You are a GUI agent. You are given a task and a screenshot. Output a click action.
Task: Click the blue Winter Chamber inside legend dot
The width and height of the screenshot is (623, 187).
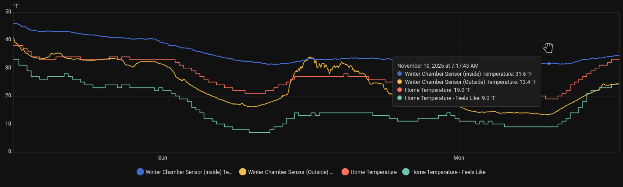[140, 172]
